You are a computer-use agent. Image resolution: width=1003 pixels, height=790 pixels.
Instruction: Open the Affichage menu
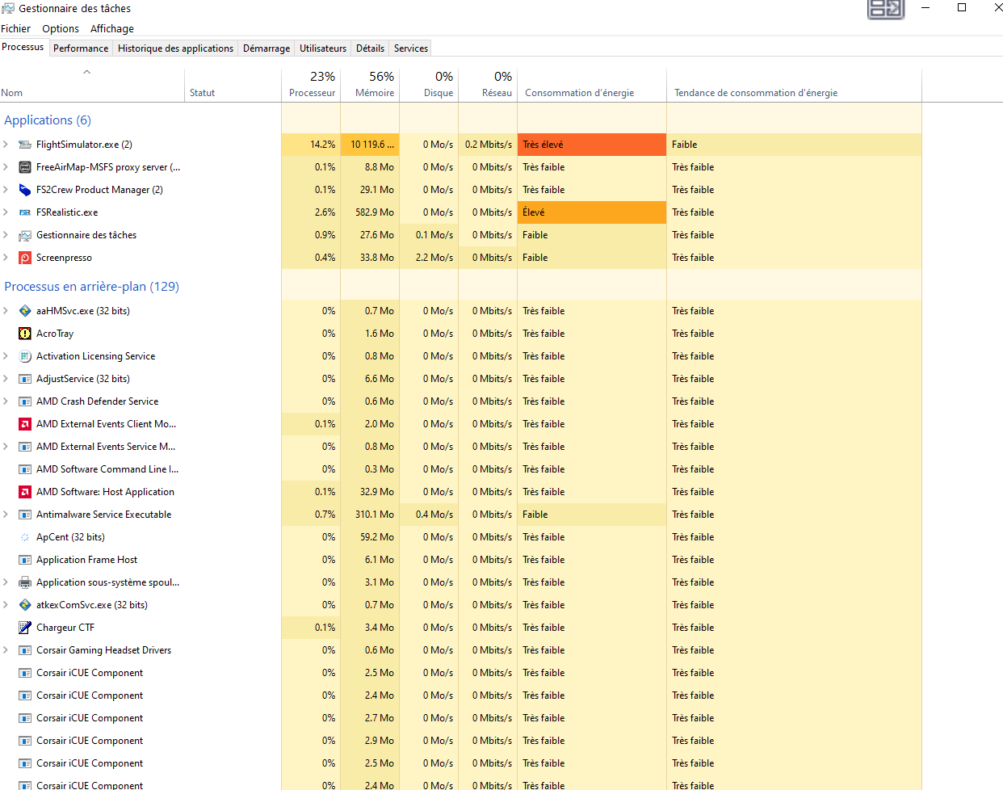pos(112,28)
